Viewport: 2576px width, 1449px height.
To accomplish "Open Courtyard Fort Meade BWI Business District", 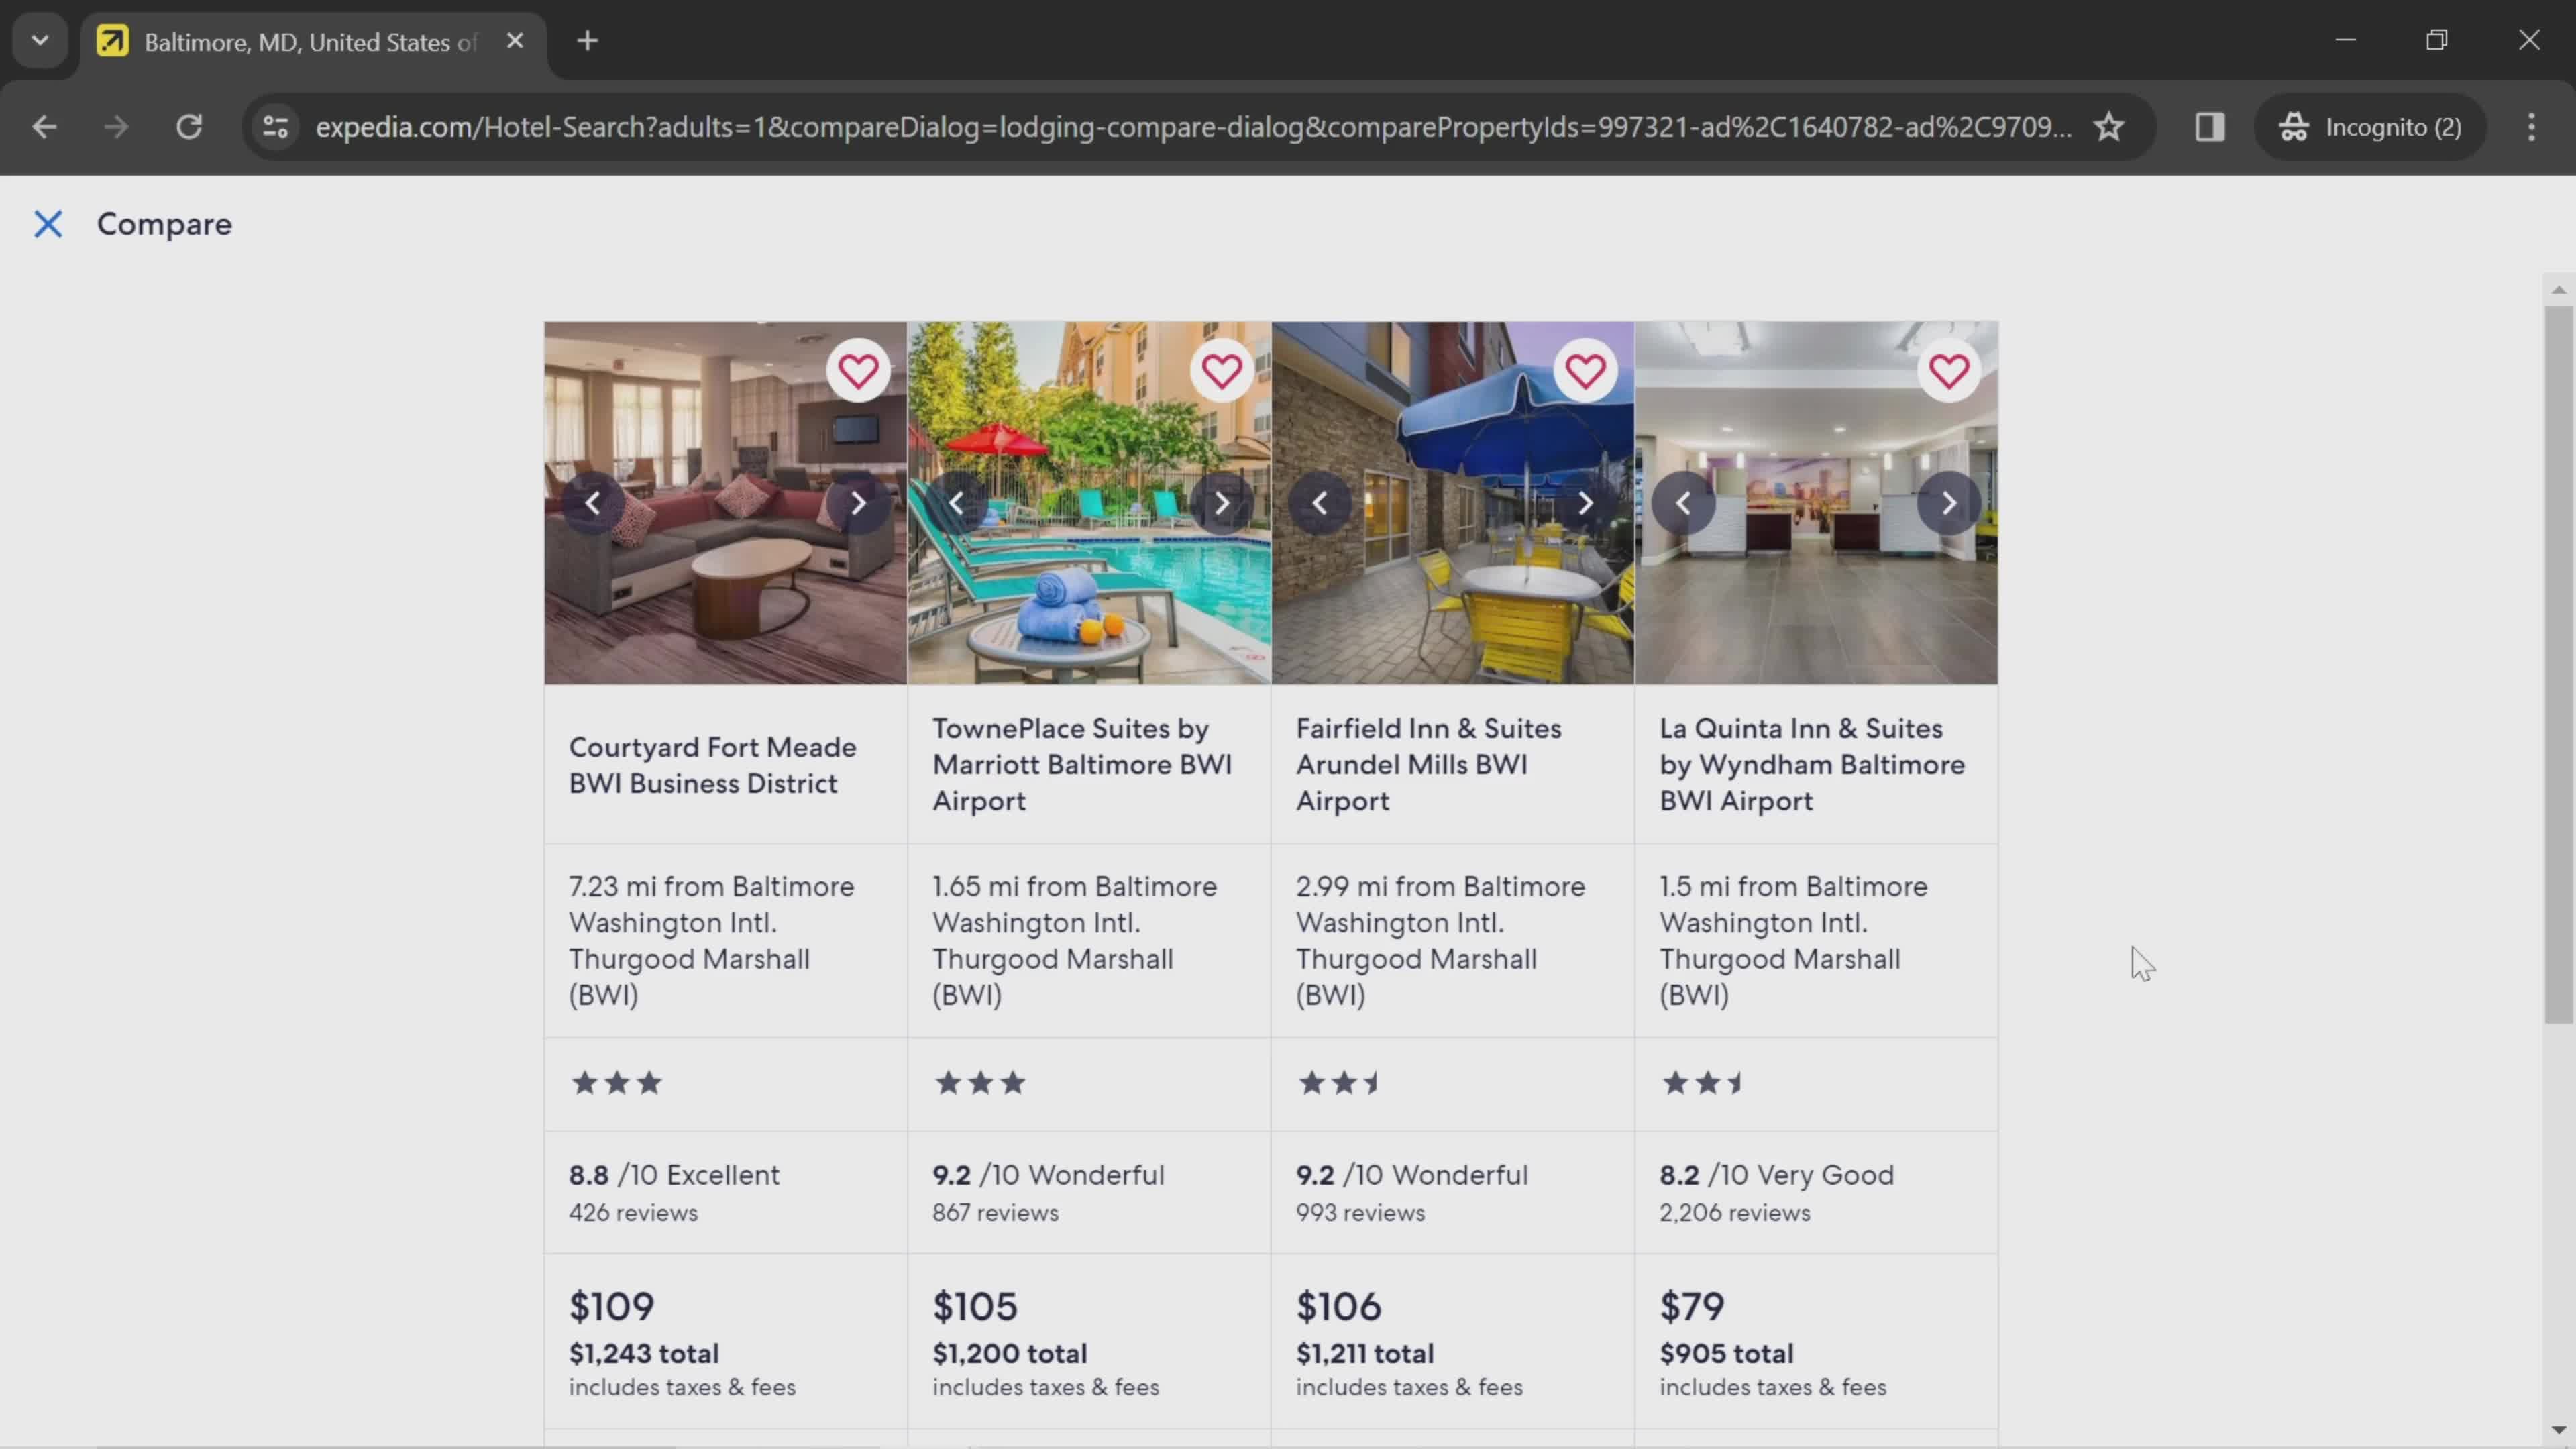I will pos(712,765).
